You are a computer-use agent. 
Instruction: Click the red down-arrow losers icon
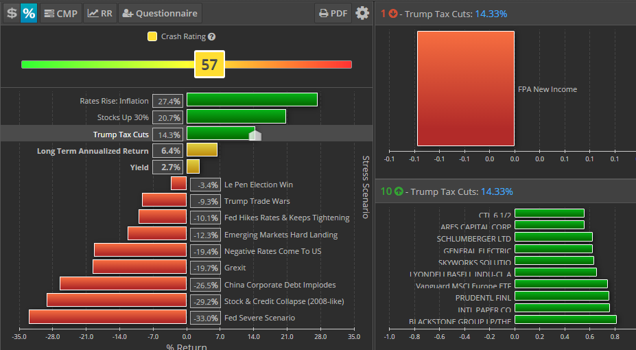[x=393, y=13]
